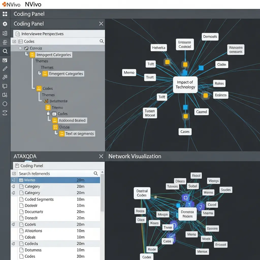Click the circle icon in left sidebar
This screenshot has height=260, width=260.
(5, 104)
